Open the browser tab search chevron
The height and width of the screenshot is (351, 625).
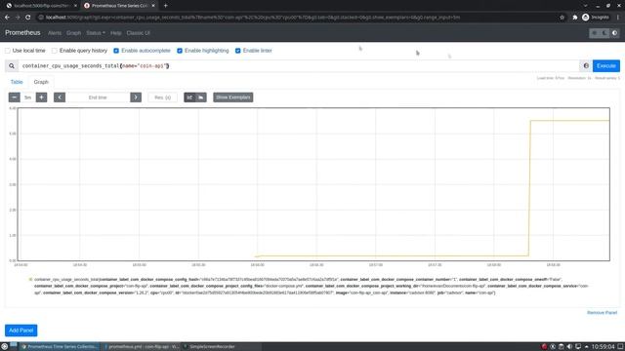(x=586, y=6)
